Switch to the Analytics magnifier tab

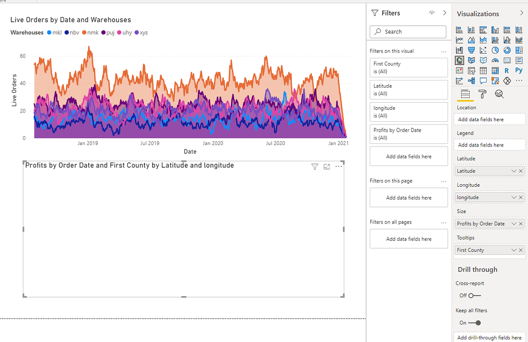[x=499, y=94]
